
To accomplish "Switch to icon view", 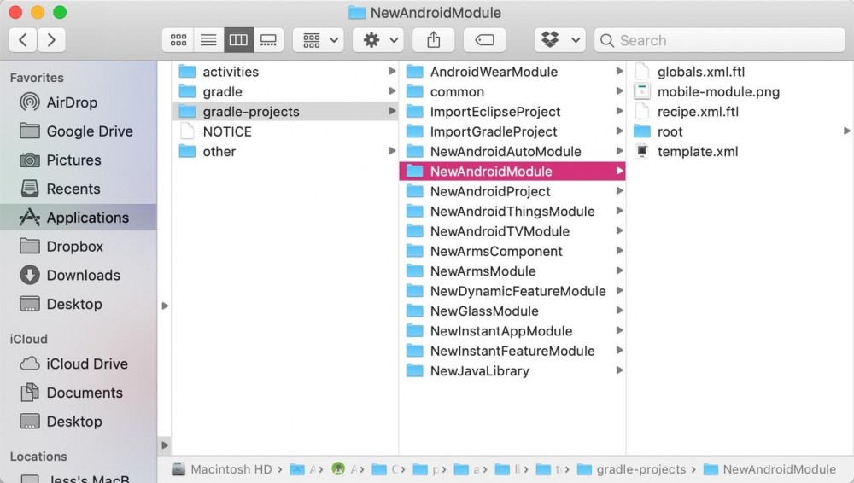I will click(178, 40).
